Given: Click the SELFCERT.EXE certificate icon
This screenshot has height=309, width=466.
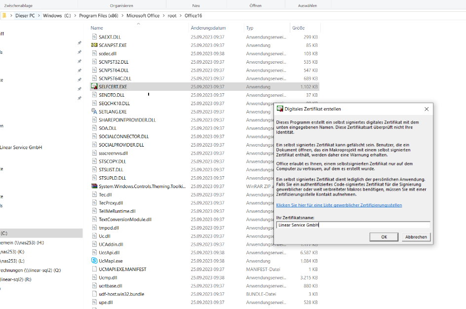Looking at the screenshot, I should (94, 86).
